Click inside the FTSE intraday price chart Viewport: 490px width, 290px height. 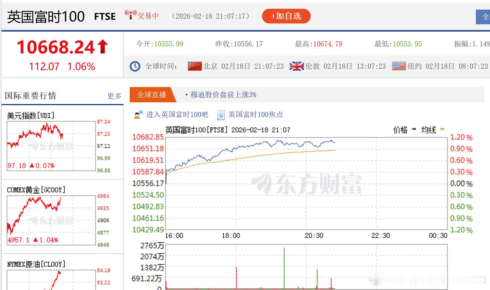[x=306, y=183]
